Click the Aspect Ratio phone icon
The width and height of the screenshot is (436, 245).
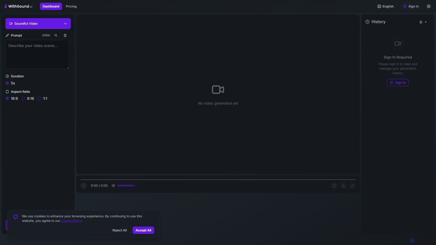click(x=7, y=92)
